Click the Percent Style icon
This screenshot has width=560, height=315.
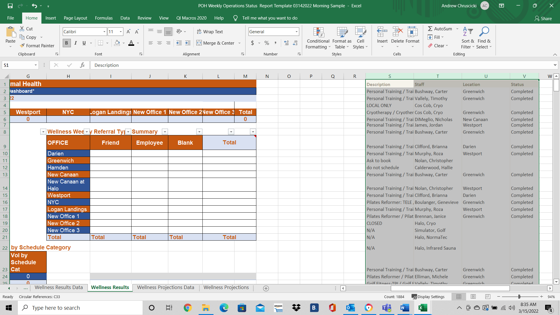pos(267,43)
